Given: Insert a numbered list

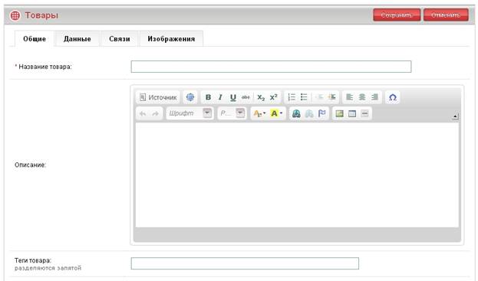Looking at the screenshot, I should pos(292,97).
